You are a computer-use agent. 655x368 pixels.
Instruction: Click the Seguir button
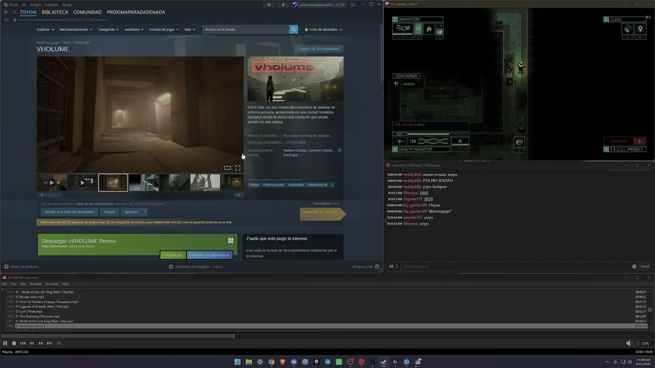pos(110,212)
